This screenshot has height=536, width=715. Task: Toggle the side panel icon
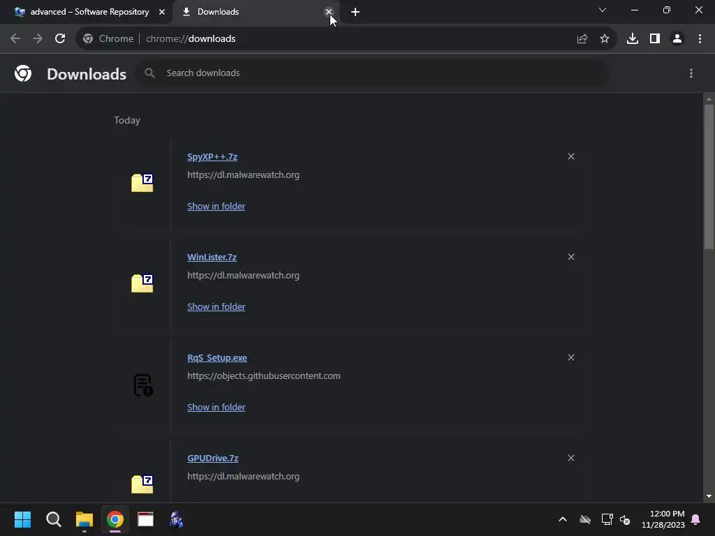(655, 39)
